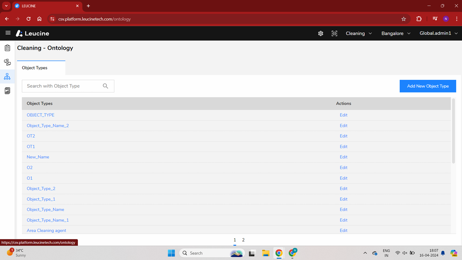
Task: Open the Bangalore facility dropdown
Action: [x=396, y=34]
